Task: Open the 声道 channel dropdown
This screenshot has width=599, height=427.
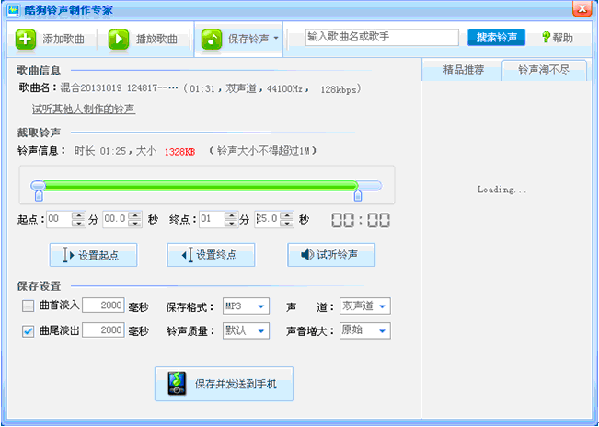Action: click(364, 306)
